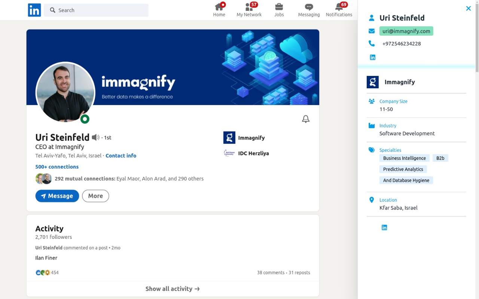Viewport: 479px width, 299px height.
Task: Click the phone icon next to the phone number
Action: [x=372, y=43]
